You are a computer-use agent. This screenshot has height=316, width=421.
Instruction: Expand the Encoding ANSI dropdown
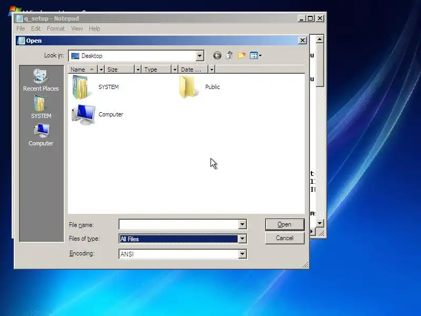coord(242,254)
